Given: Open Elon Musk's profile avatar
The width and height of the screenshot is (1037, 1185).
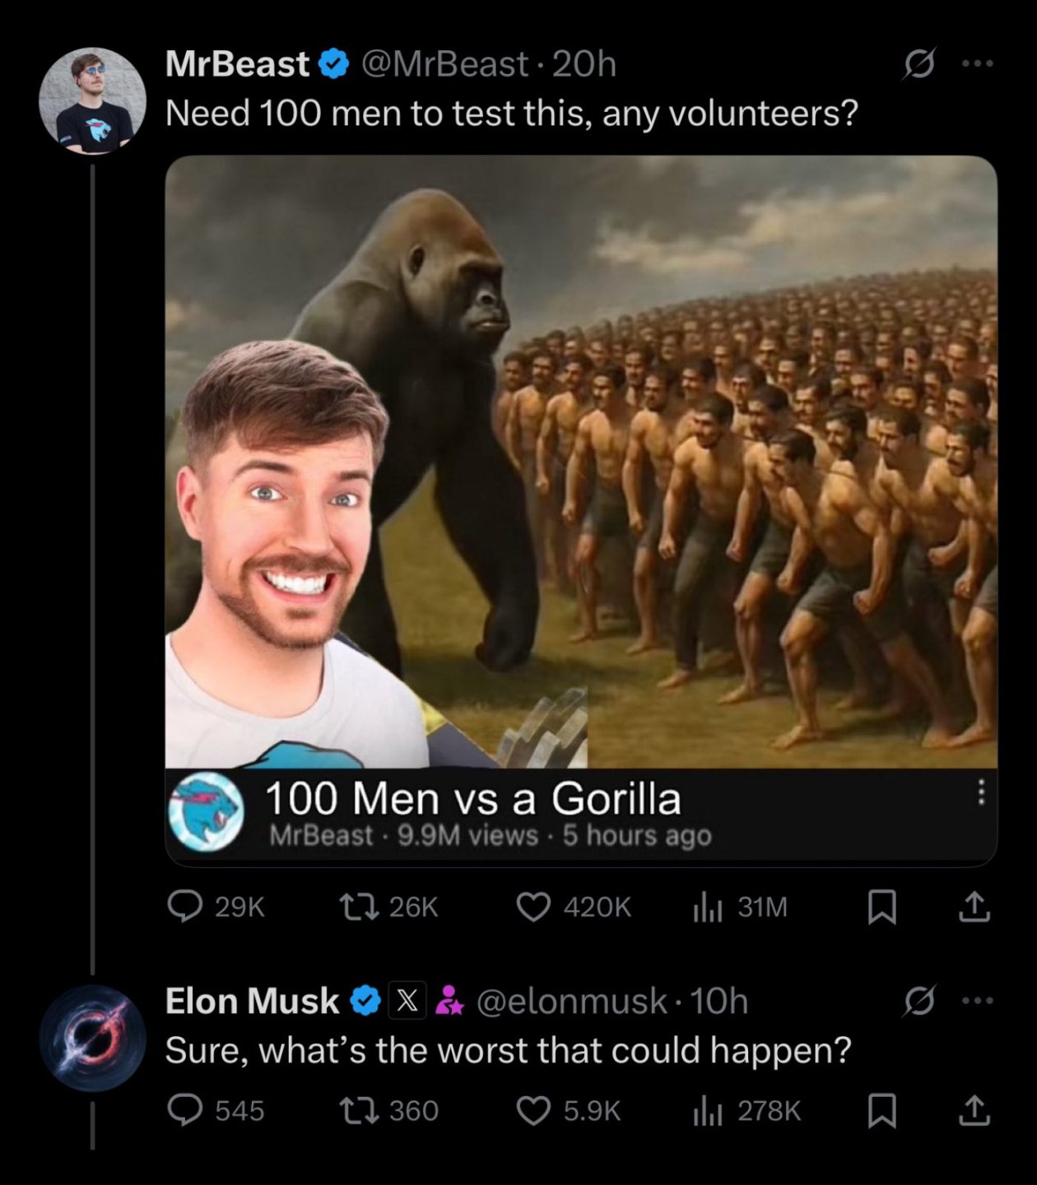Looking at the screenshot, I should point(92,1039).
